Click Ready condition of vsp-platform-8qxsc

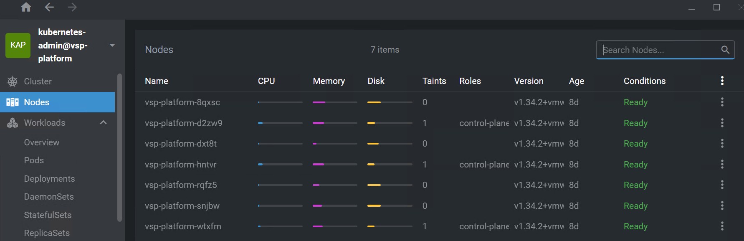pyautogui.click(x=635, y=102)
